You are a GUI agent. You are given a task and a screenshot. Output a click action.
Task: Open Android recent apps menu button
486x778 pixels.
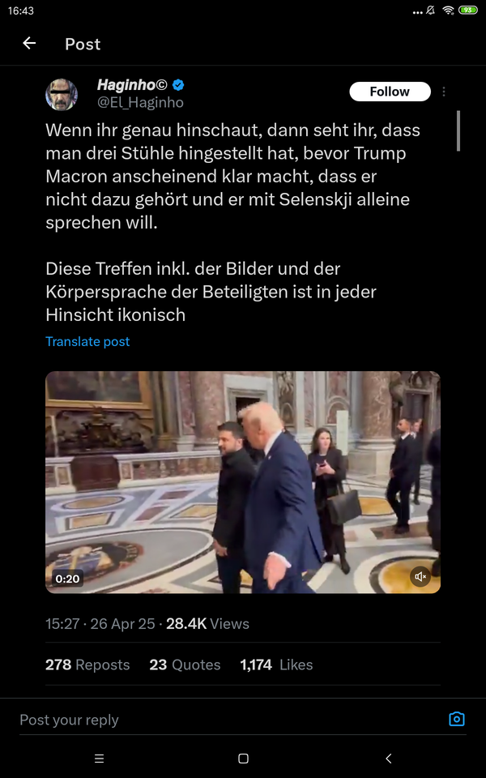[99, 759]
